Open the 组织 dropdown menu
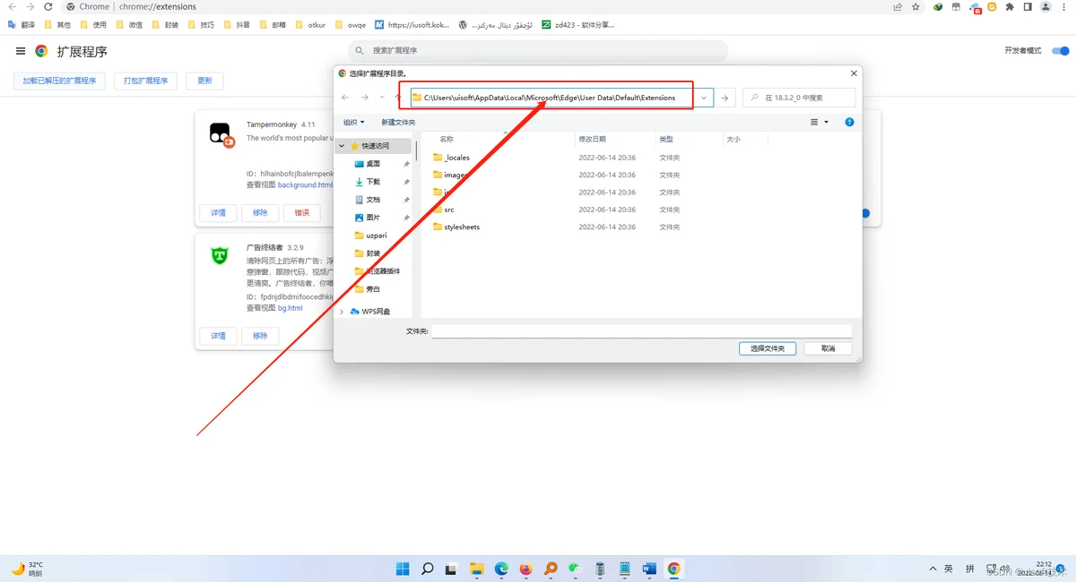This screenshot has height=582, width=1076. click(x=354, y=122)
